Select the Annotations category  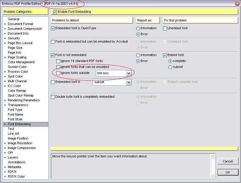coord(17,162)
